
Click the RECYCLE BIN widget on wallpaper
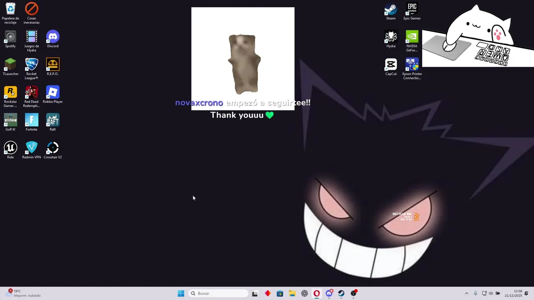406,216
